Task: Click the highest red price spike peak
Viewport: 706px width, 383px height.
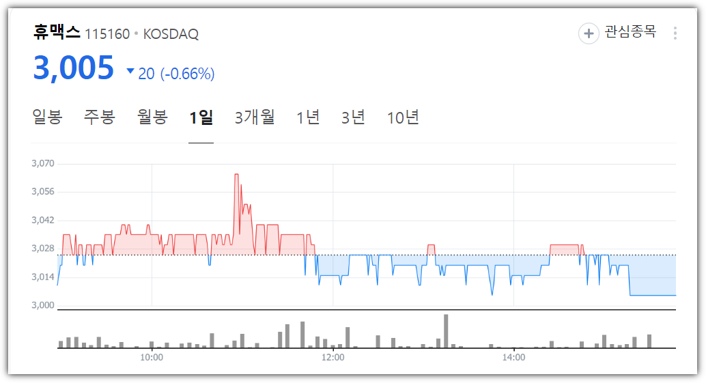Action: pyautogui.click(x=236, y=175)
